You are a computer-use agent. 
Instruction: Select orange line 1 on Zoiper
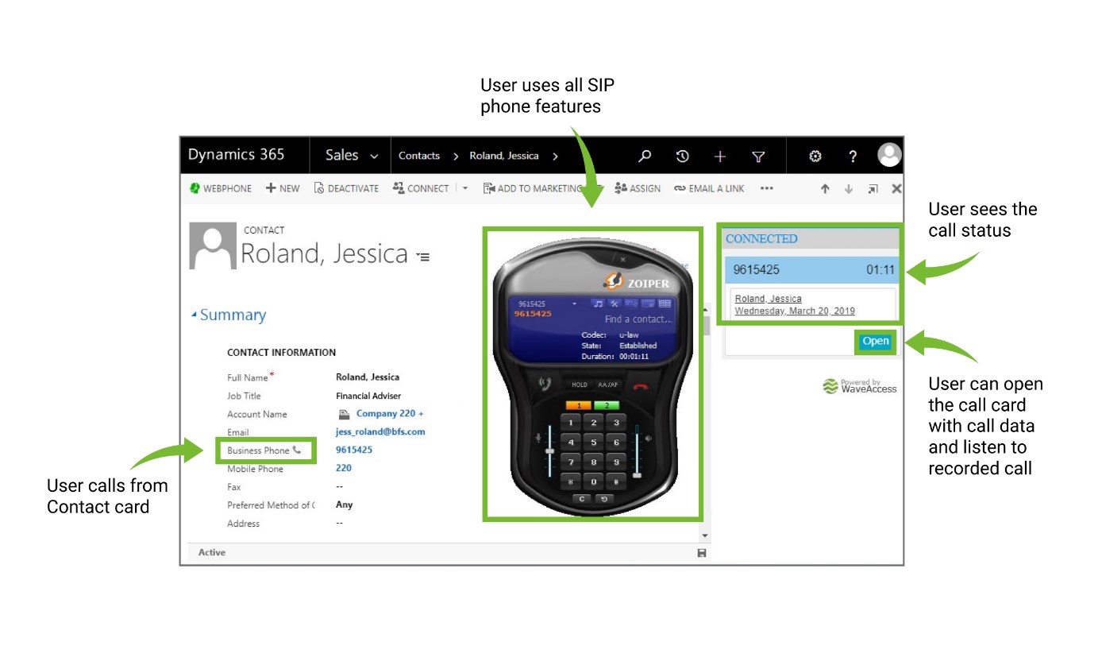pos(578,405)
